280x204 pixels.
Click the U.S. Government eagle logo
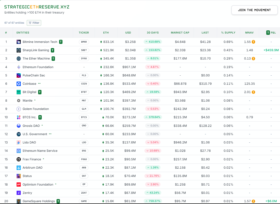(18, 134)
